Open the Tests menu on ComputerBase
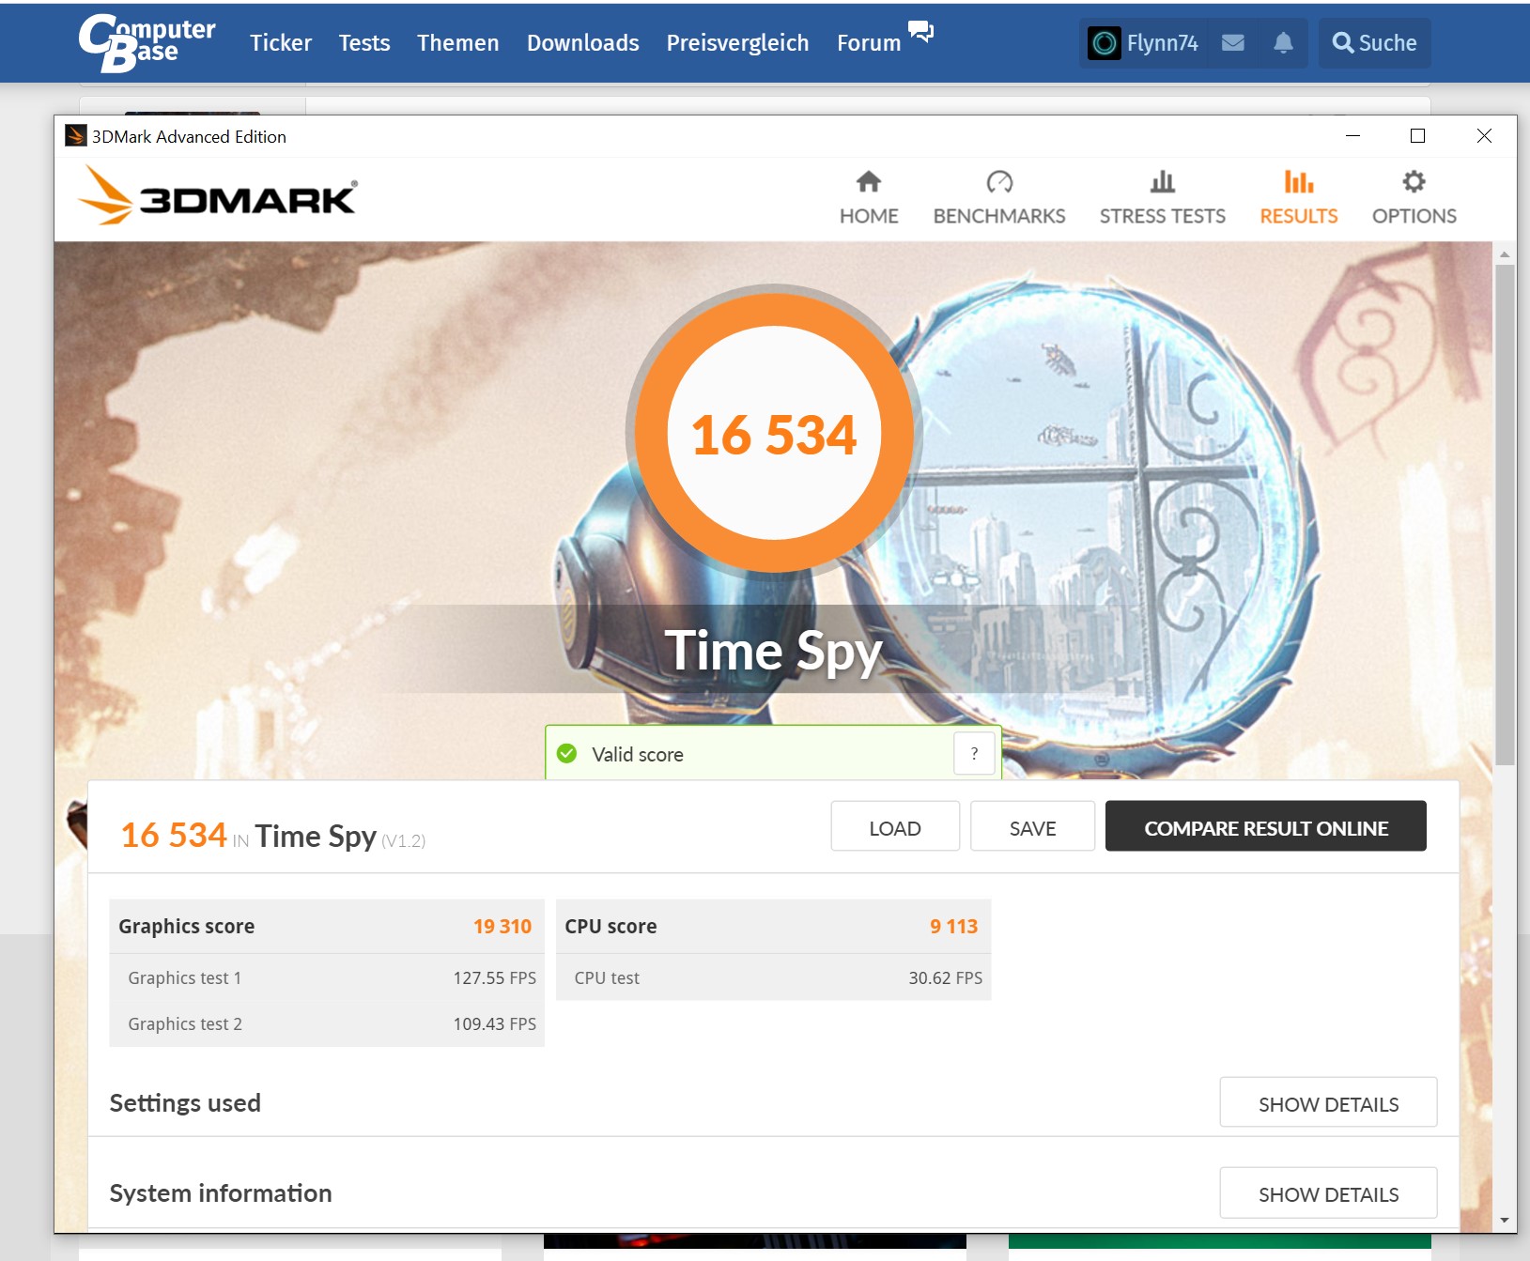Screen dimensions: 1530x1261 [364, 43]
